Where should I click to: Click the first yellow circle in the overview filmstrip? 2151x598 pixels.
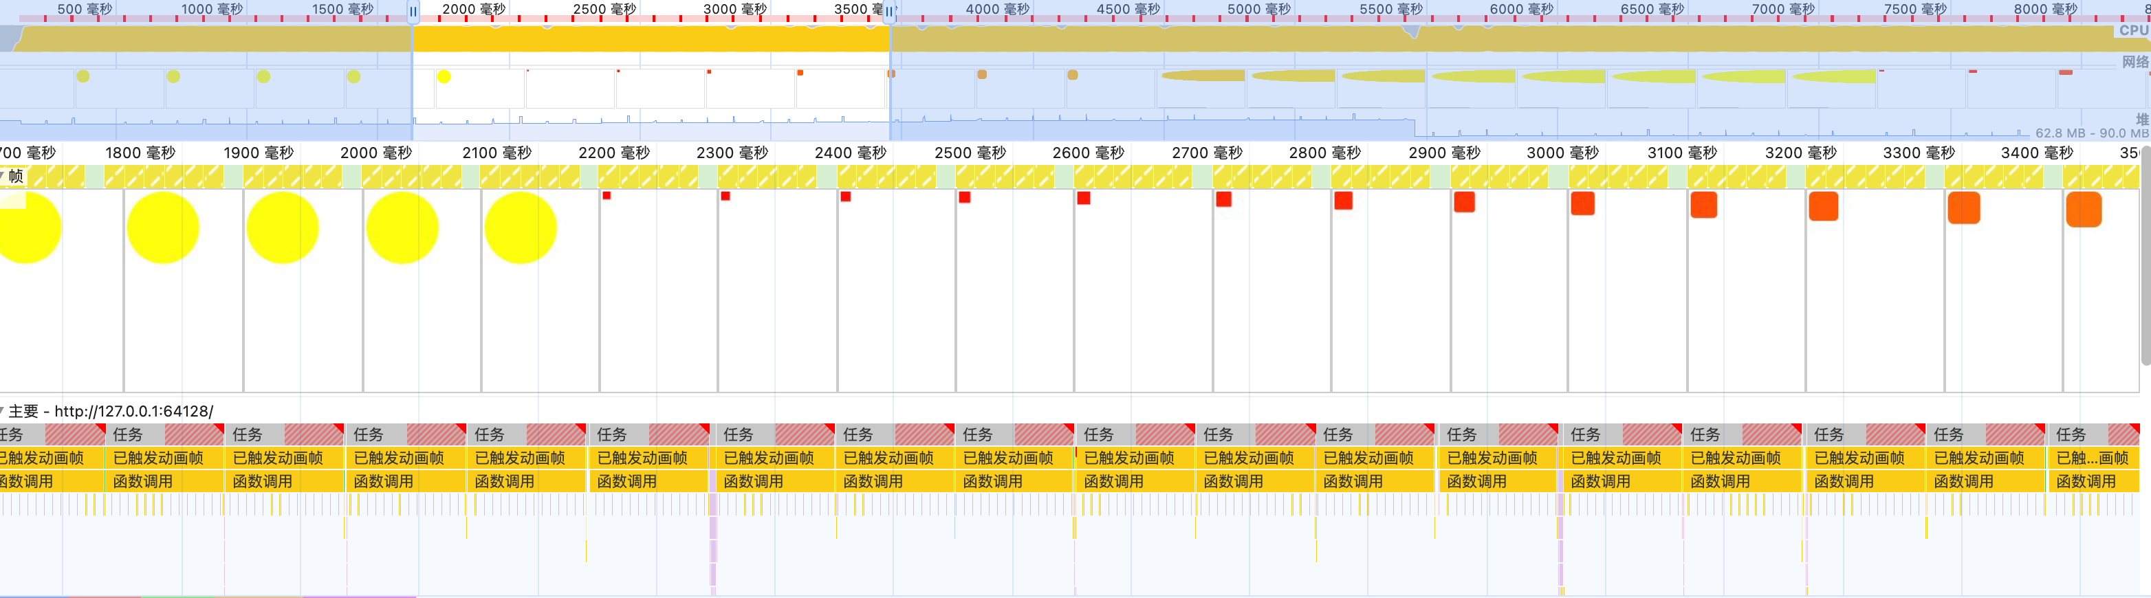(x=83, y=76)
